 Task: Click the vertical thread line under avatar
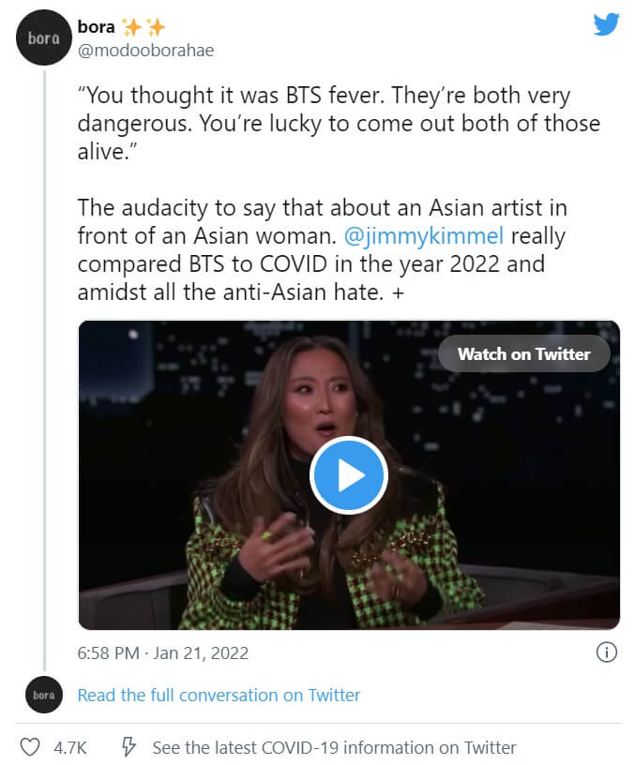point(44,375)
